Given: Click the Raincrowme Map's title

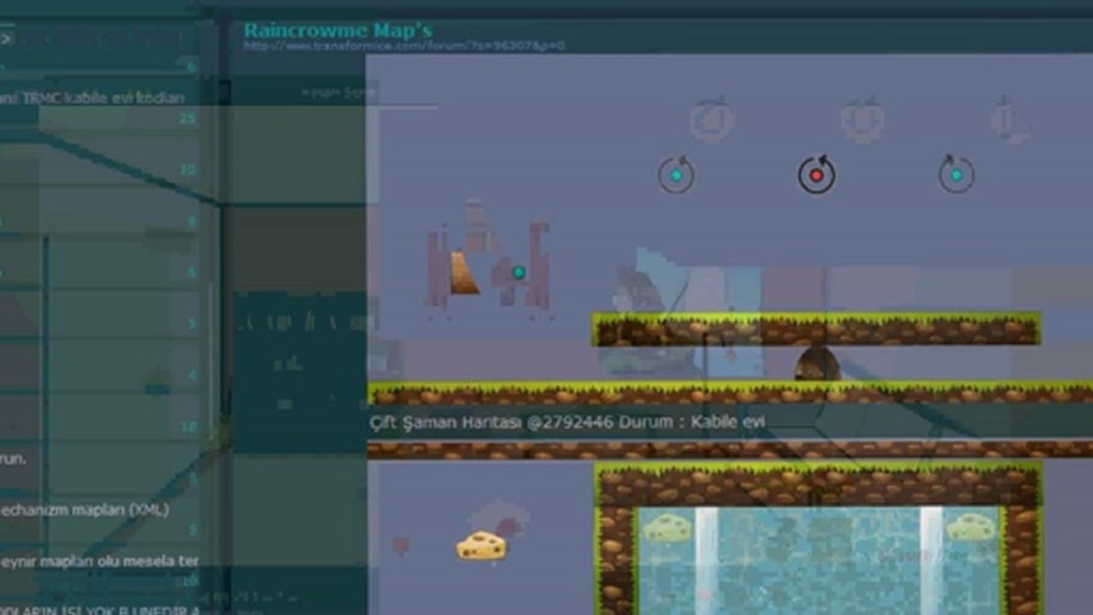Looking at the screenshot, I should (338, 30).
